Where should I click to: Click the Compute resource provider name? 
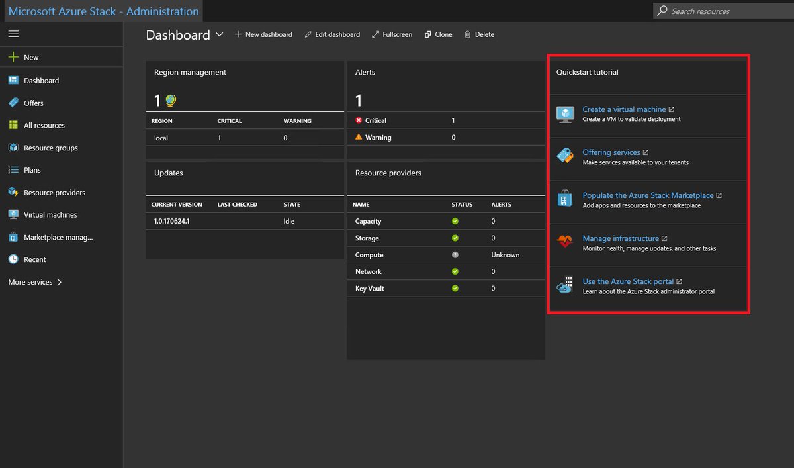[x=369, y=255]
